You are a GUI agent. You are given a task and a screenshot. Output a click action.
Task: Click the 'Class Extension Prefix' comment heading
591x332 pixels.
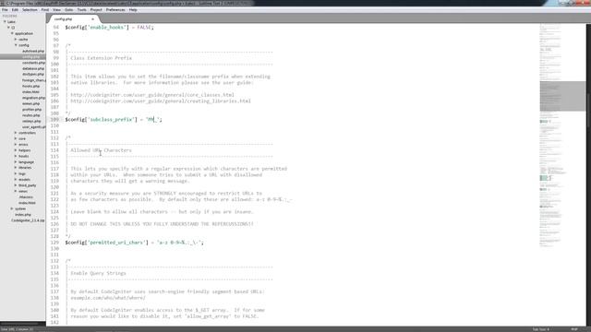click(101, 58)
